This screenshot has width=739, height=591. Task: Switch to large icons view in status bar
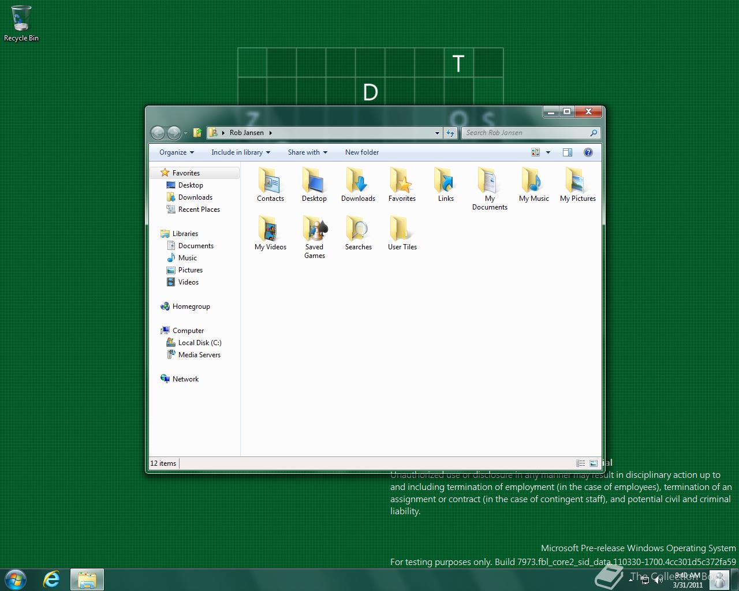593,463
